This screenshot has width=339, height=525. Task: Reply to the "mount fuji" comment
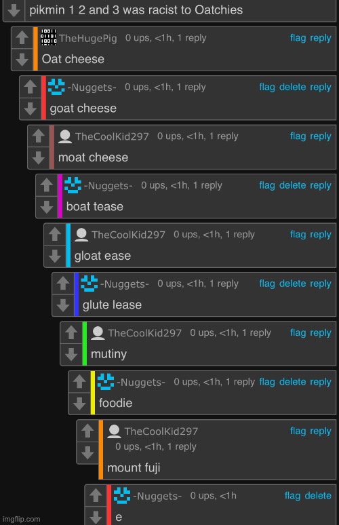(x=320, y=431)
